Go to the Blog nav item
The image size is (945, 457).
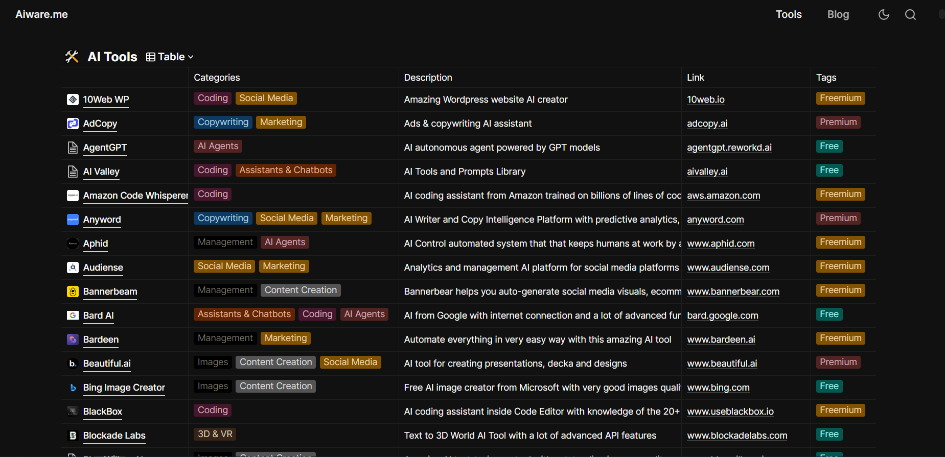(x=838, y=14)
